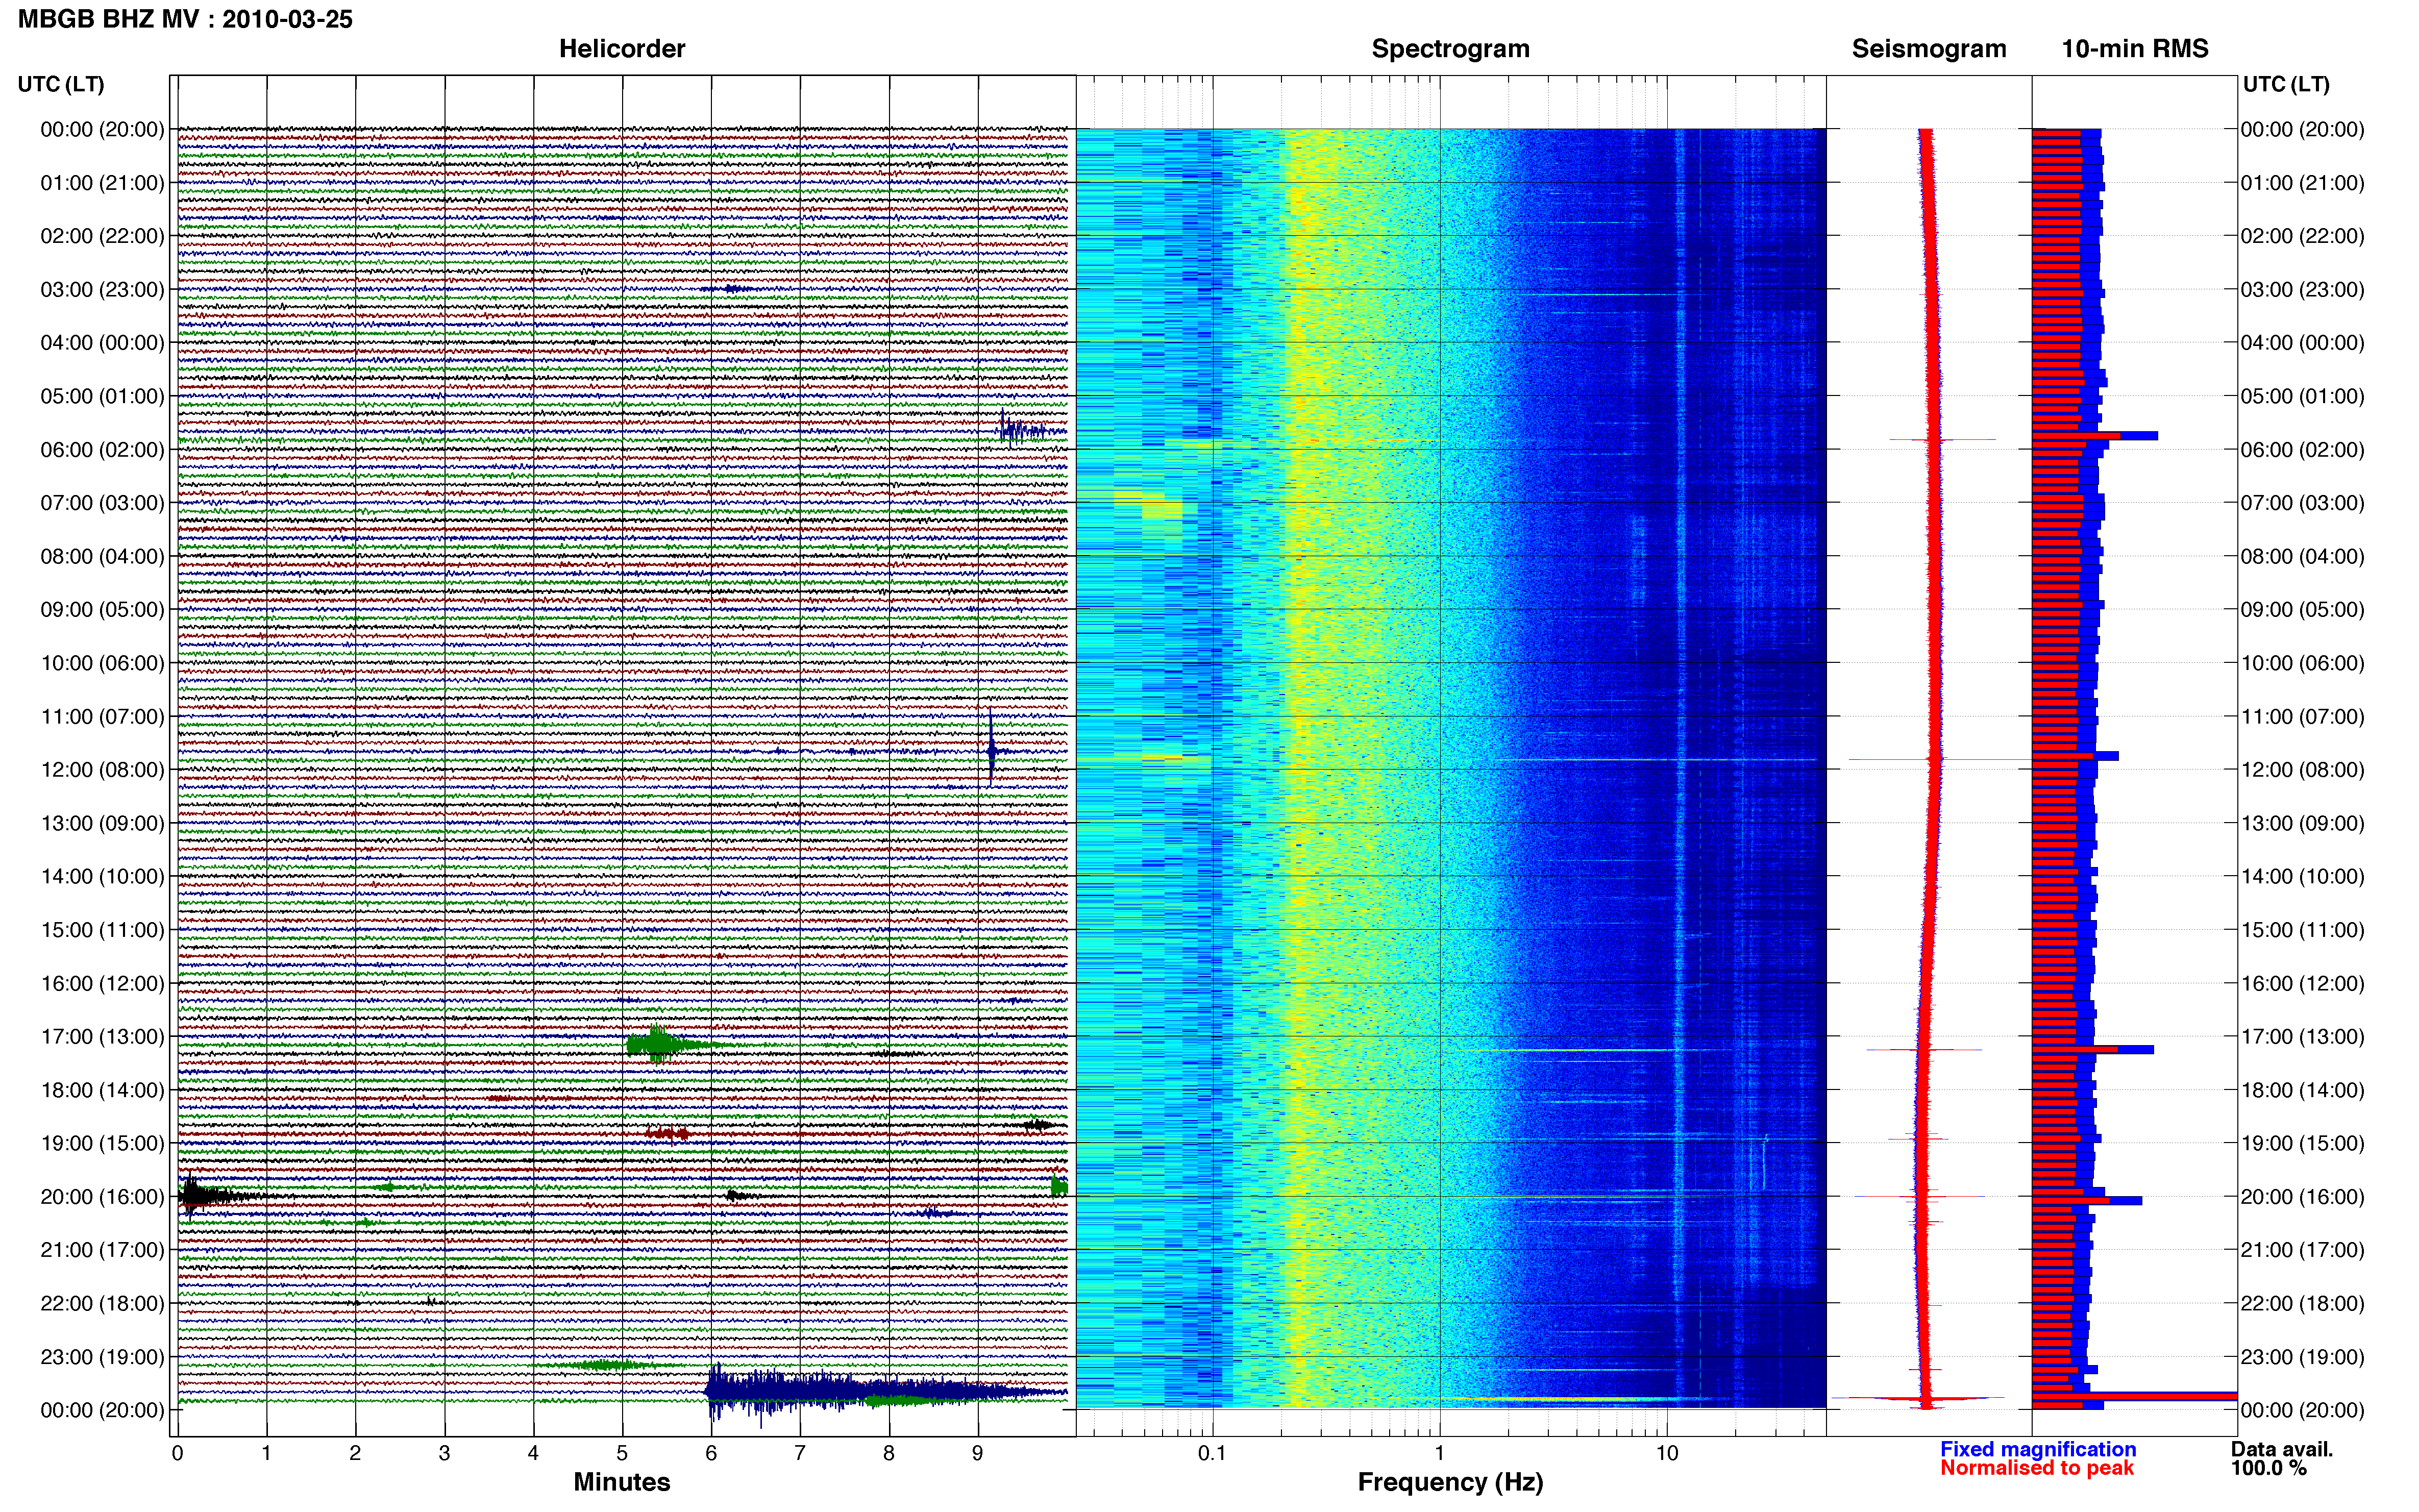Image resolution: width=2419 pixels, height=1512 pixels.
Task: Click the large blue event trace near 23:40
Action: tap(885, 1391)
